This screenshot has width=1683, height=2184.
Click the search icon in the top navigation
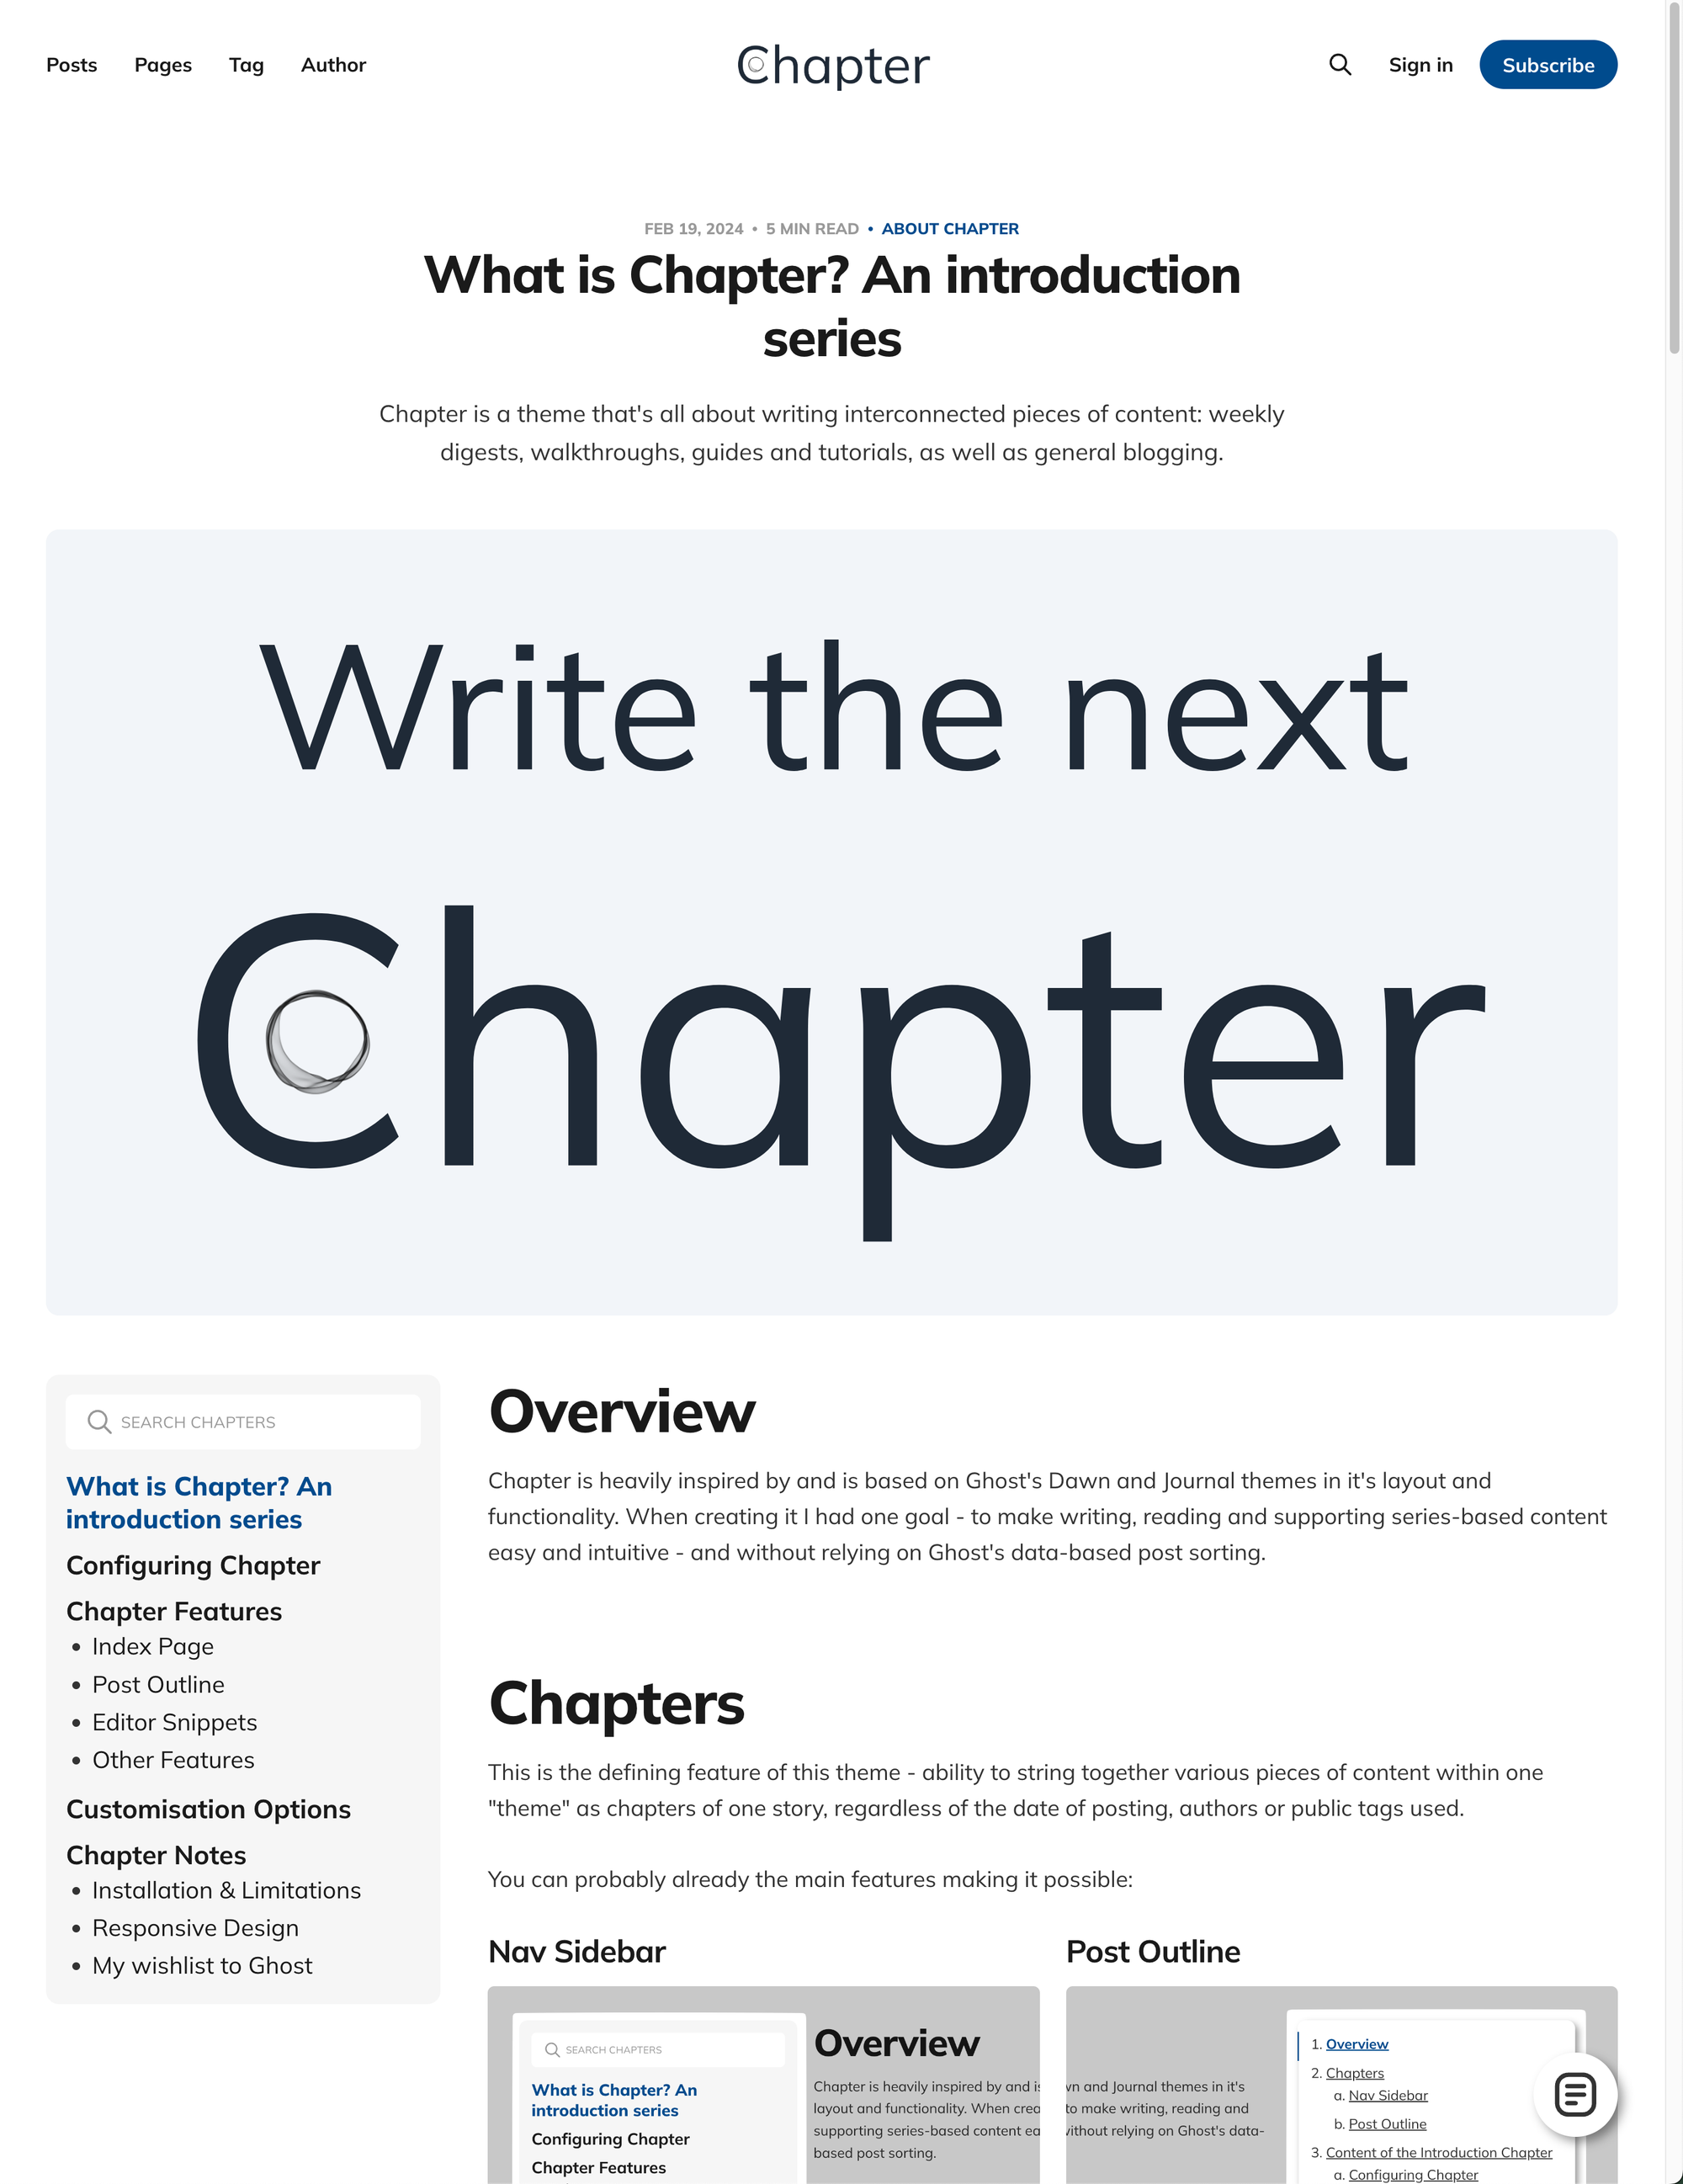(x=1338, y=64)
